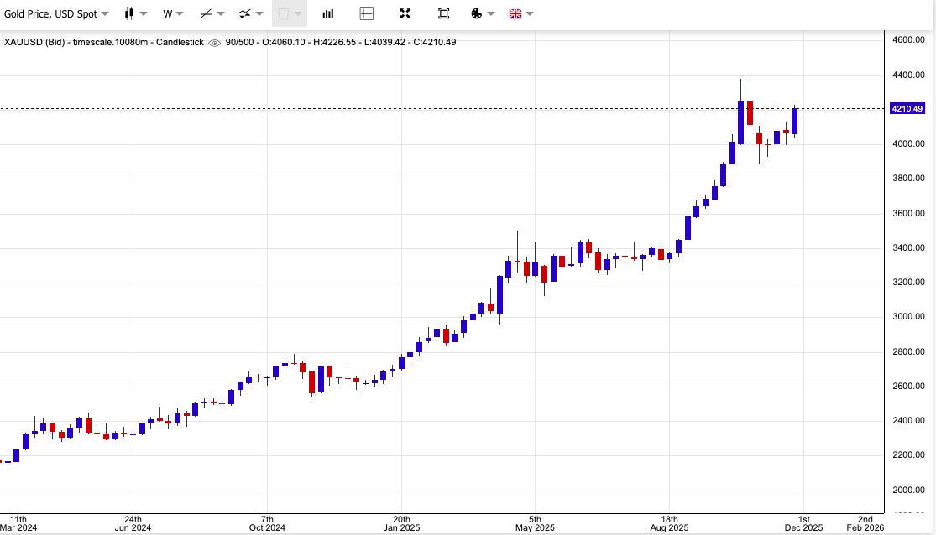Toggle the volume bars icon
This screenshot has height=535, width=936.
pos(328,13)
